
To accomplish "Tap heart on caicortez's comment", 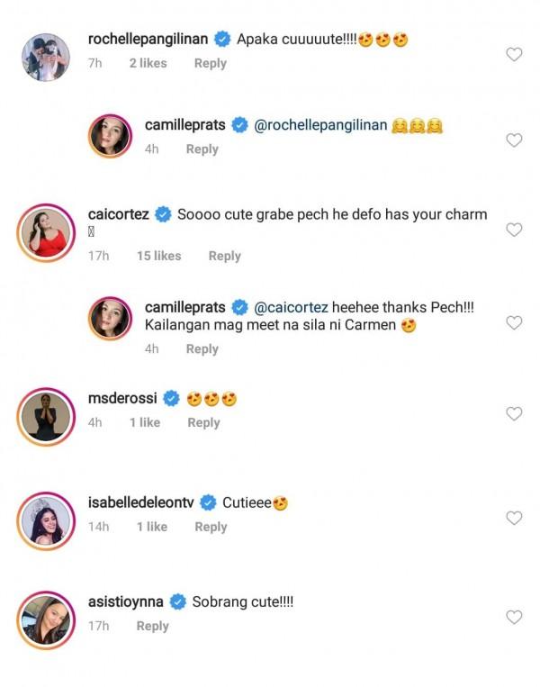I will (x=514, y=230).
